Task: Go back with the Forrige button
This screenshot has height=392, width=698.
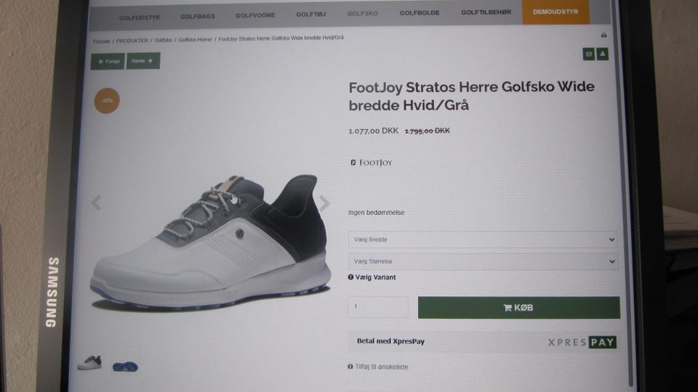Action: coord(108,62)
